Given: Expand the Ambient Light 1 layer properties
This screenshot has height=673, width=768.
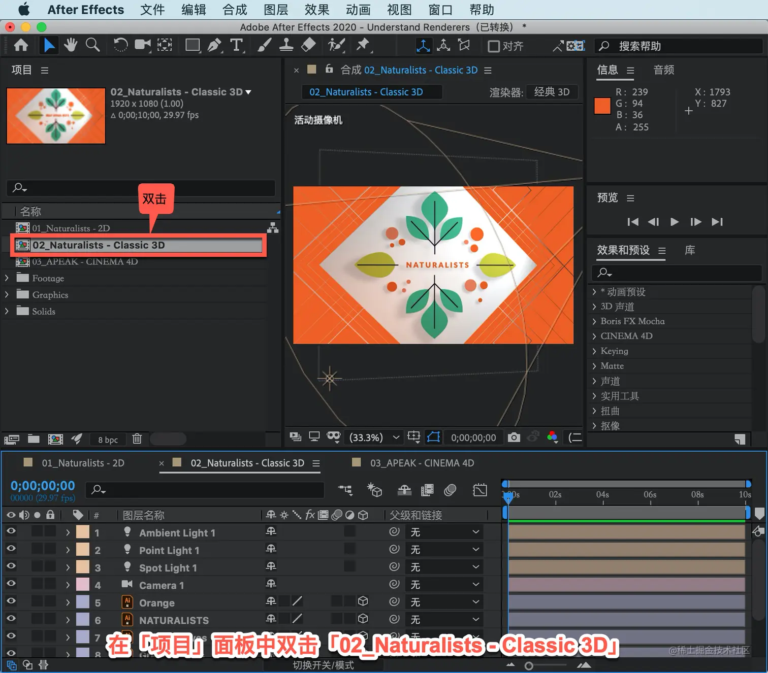Looking at the screenshot, I should point(68,532).
